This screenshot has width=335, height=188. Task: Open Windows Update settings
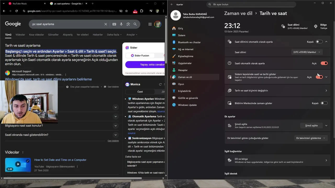pos(195,105)
